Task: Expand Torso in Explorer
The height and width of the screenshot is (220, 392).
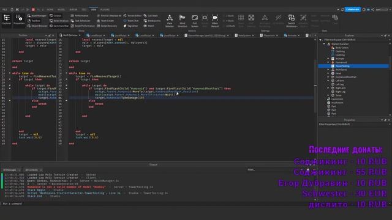Action: pos(328,95)
